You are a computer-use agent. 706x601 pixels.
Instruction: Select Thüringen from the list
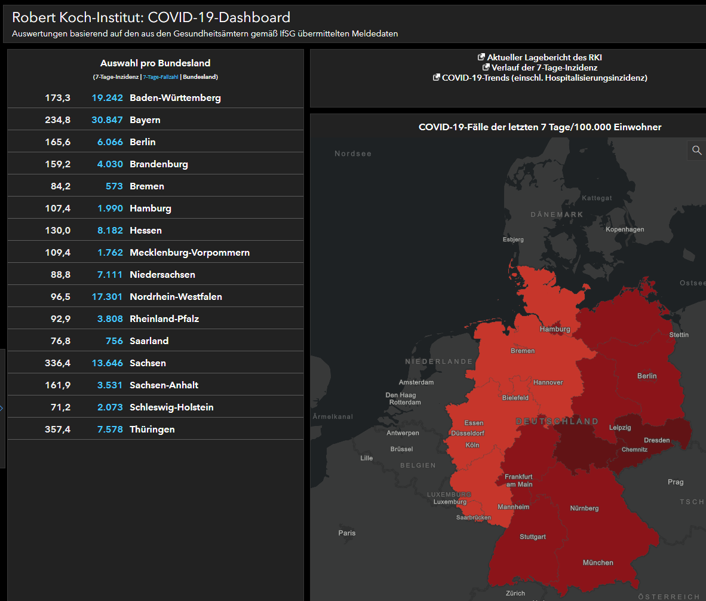(x=152, y=430)
